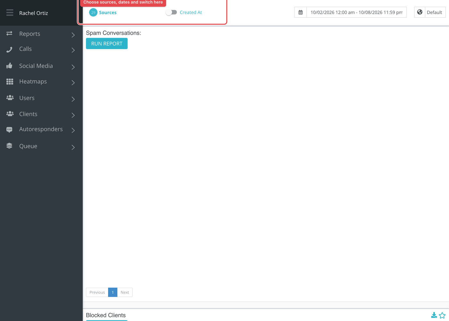Download the Blocked Clients report

434,315
